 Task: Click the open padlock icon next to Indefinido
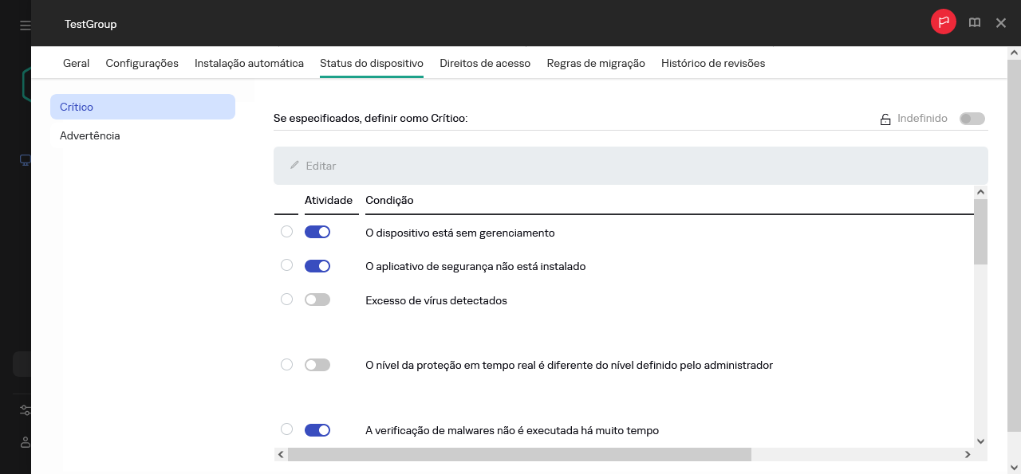[x=885, y=118]
